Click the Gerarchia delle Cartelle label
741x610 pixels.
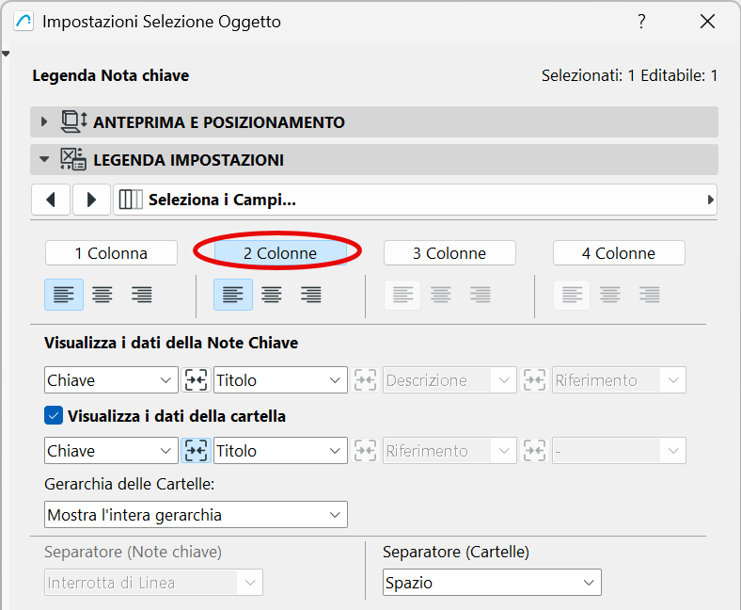tap(130, 484)
